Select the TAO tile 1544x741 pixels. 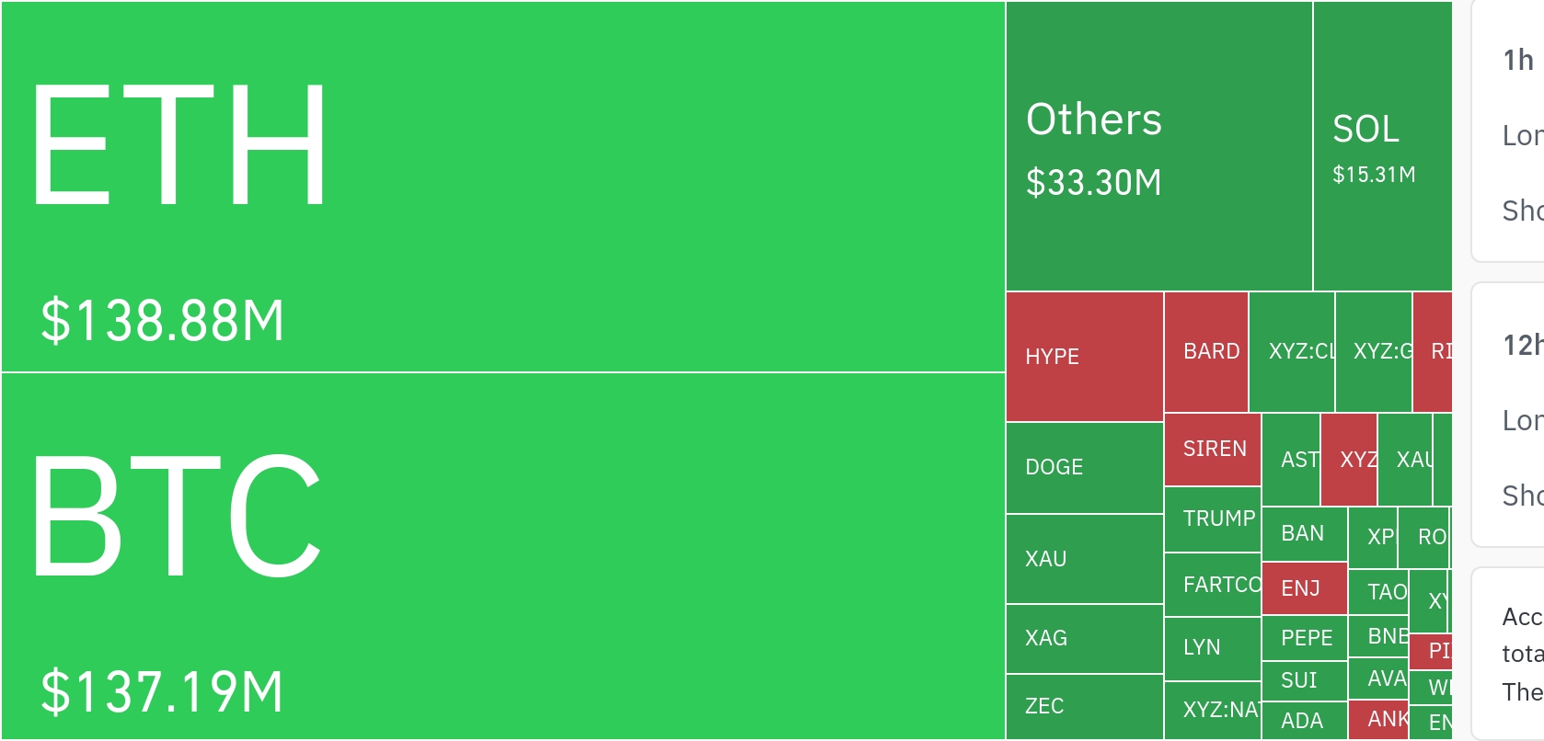click(x=1378, y=592)
